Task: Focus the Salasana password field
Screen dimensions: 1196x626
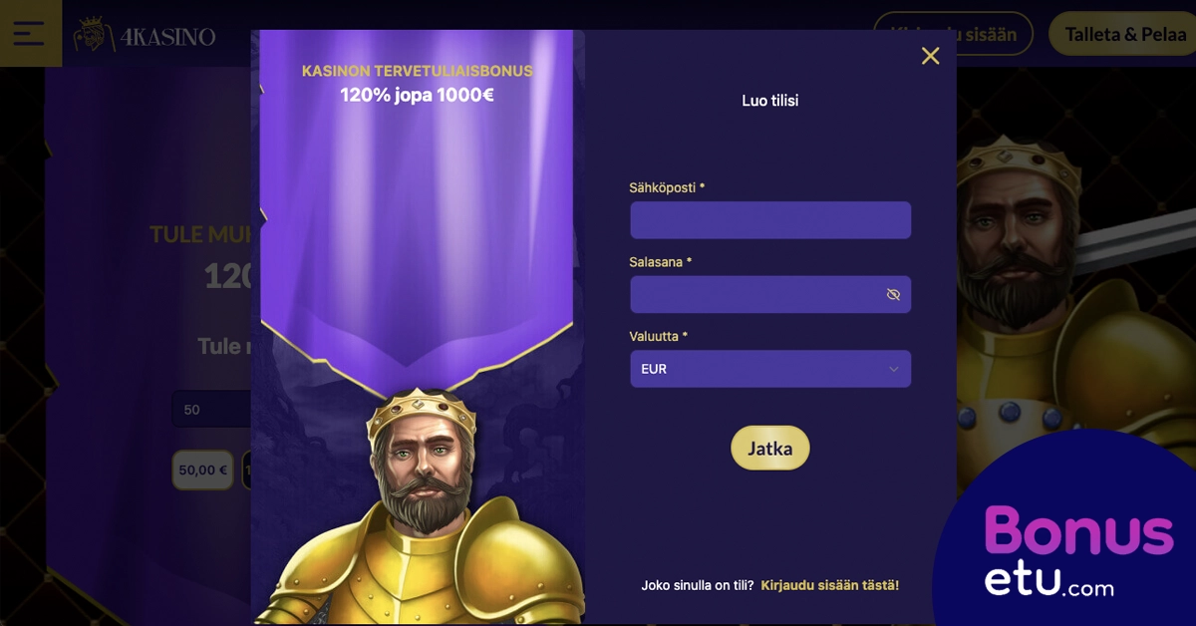Action: (770, 294)
